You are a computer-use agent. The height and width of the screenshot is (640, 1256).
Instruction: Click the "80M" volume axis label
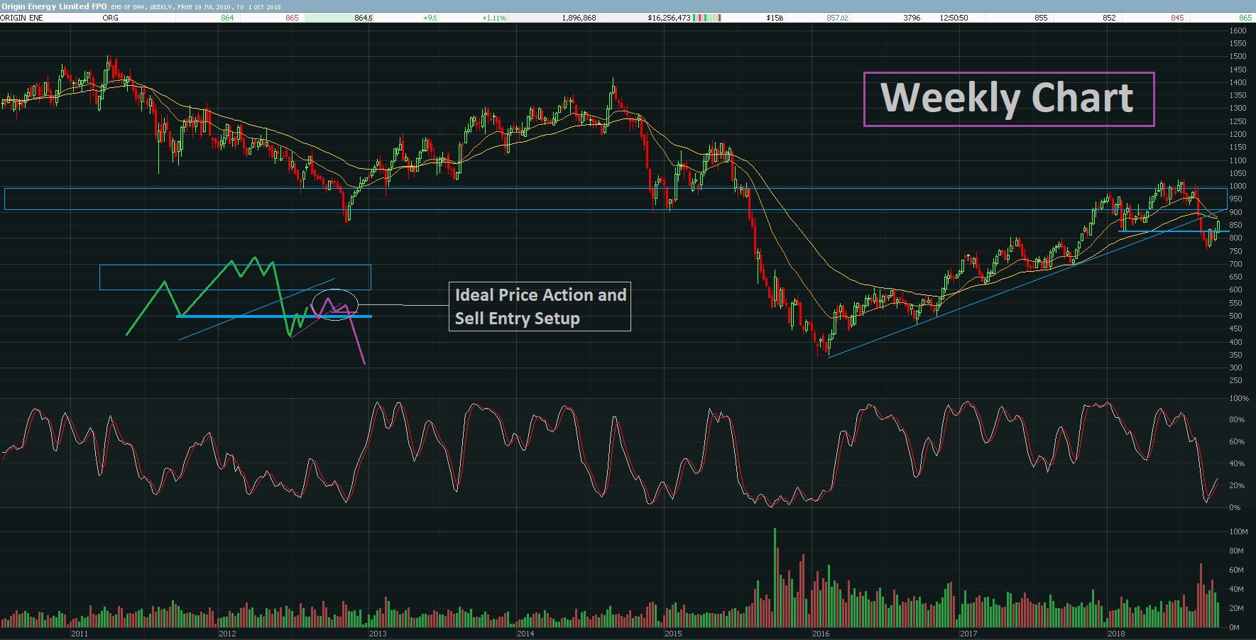pos(1236,551)
